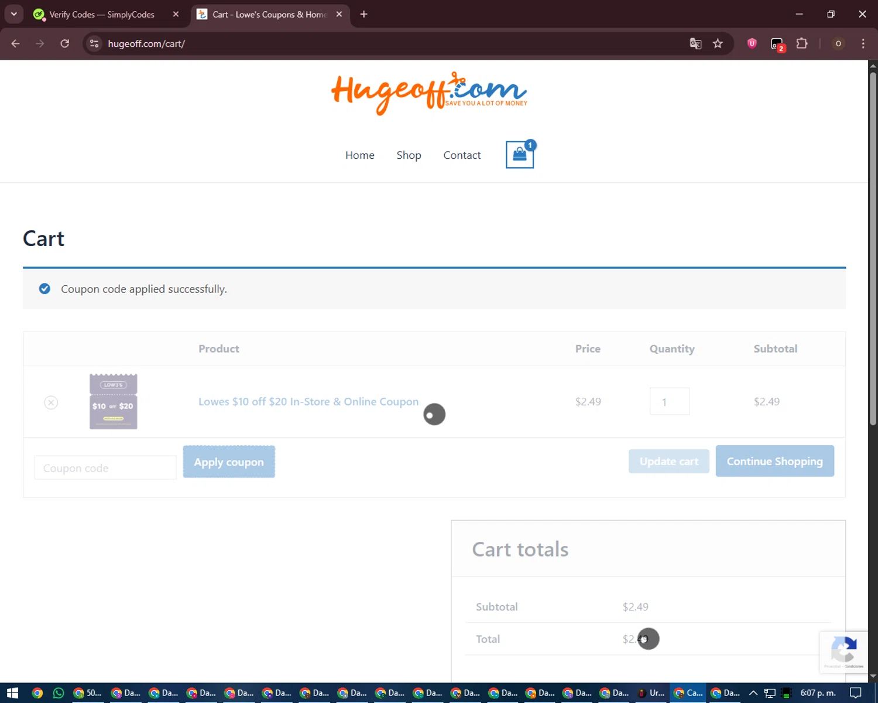Open the notification center icon
The width and height of the screenshot is (878, 703).
pyautogui.click(x=856, y=693)
